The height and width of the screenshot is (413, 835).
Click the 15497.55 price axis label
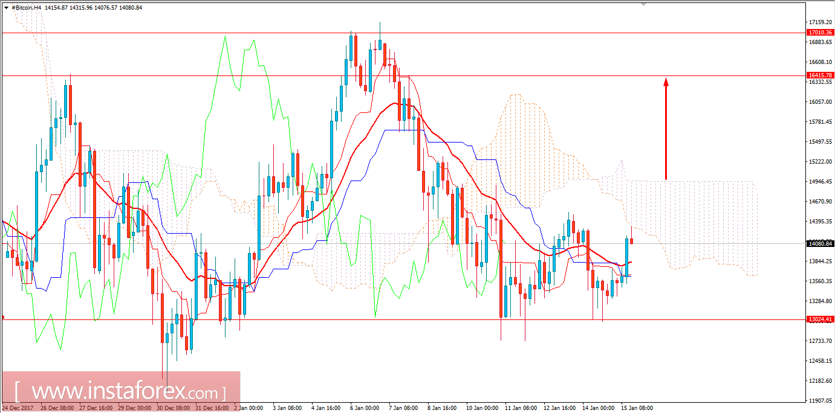click(822, 142)
